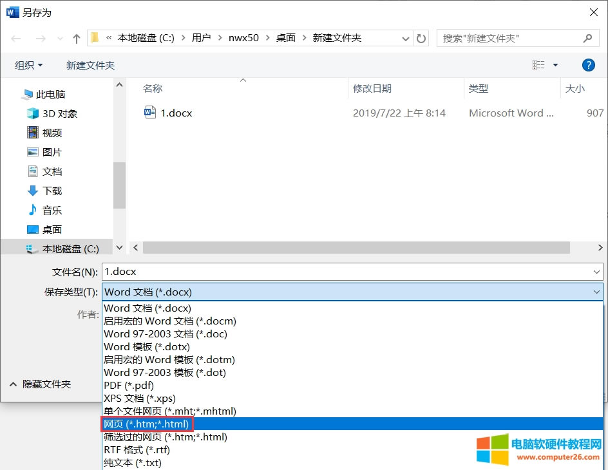The image size is (608, 470).
Task: Click 桌面 in the address path
Action: tap(286, 38)
